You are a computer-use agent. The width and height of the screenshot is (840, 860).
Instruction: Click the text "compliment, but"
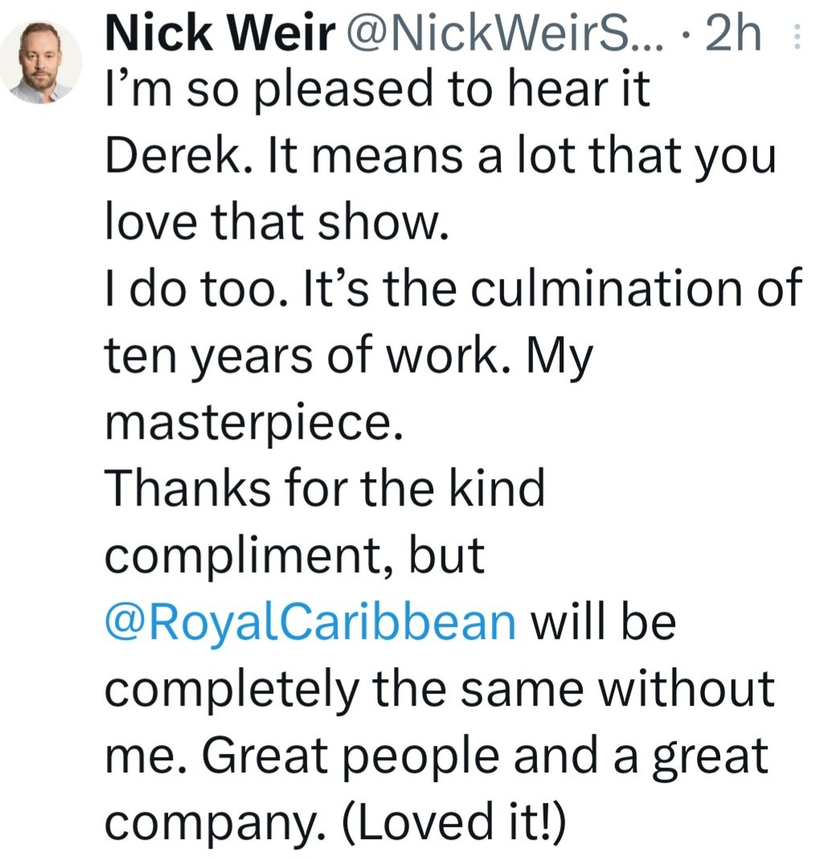coord(295,555)
